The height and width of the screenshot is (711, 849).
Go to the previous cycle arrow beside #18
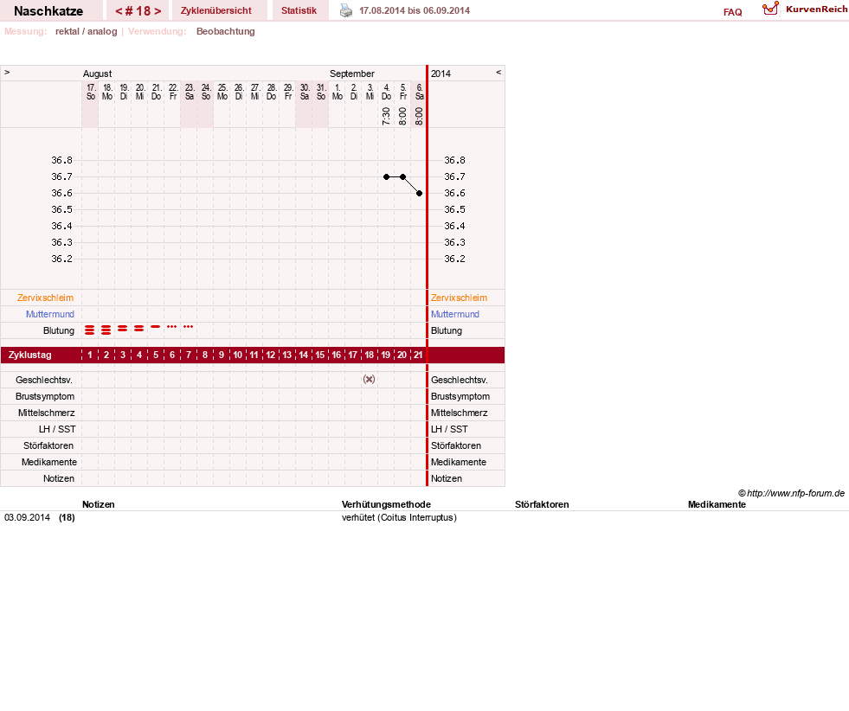[x=119, y=11]
